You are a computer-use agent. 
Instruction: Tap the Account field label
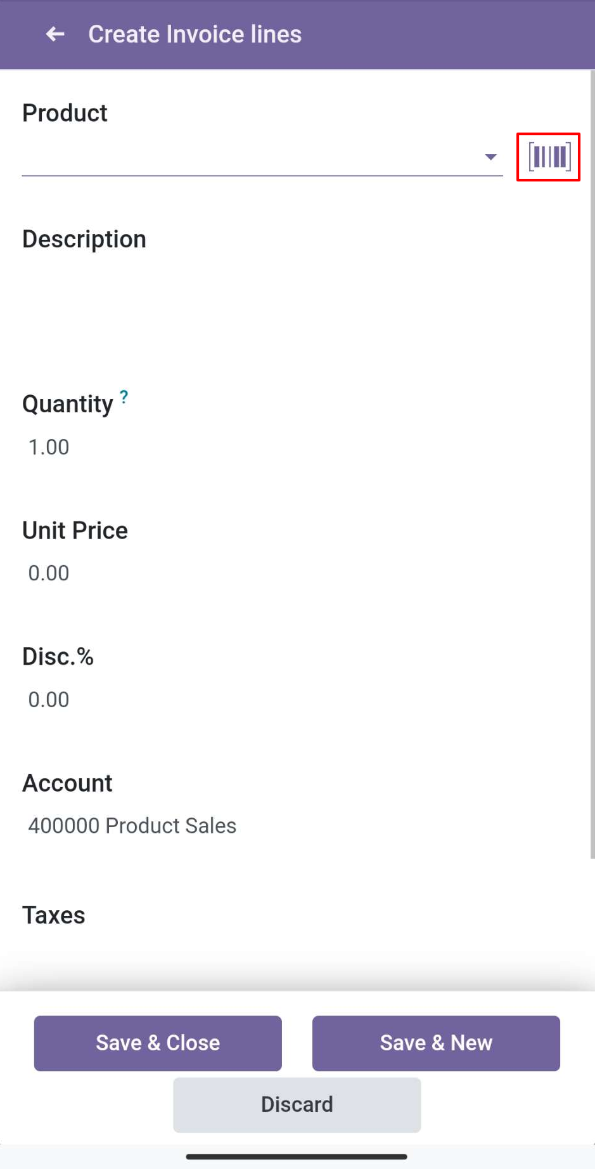[67, 783]
